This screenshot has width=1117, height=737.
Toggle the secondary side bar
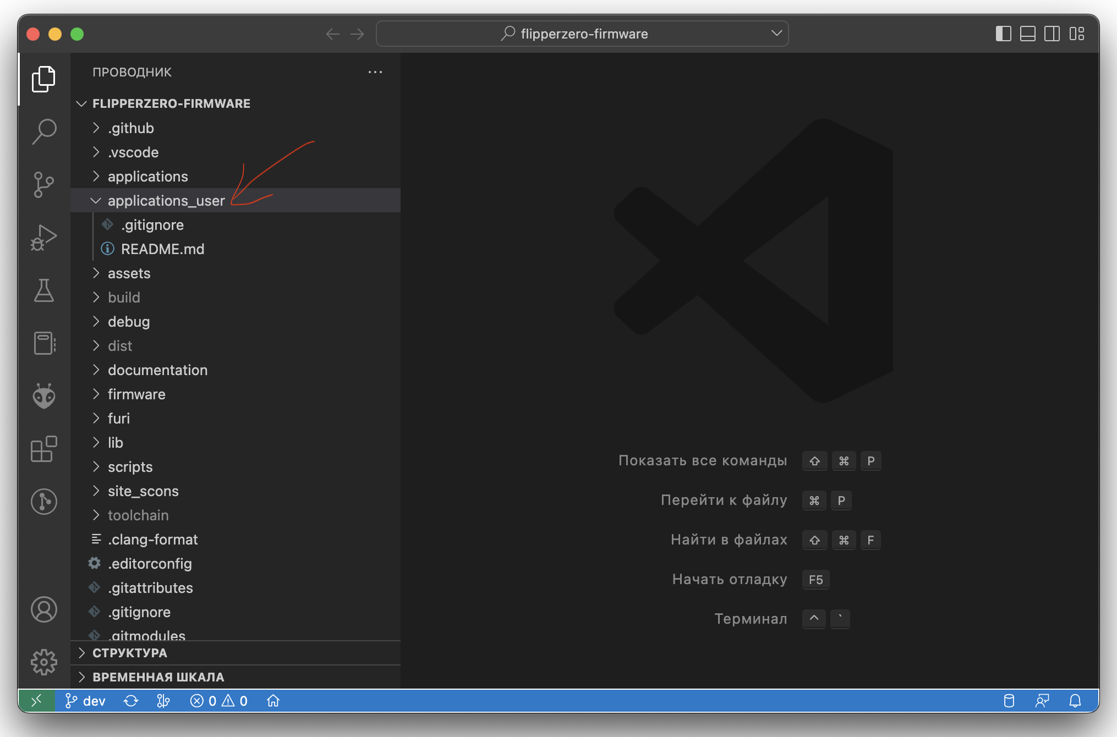(1052, 34)
